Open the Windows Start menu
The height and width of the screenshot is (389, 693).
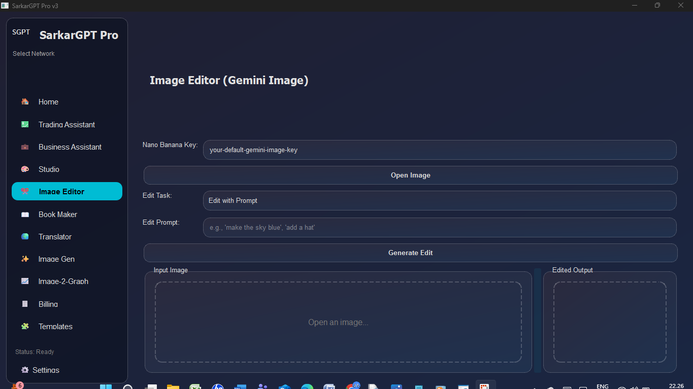[x=106, y=387]
